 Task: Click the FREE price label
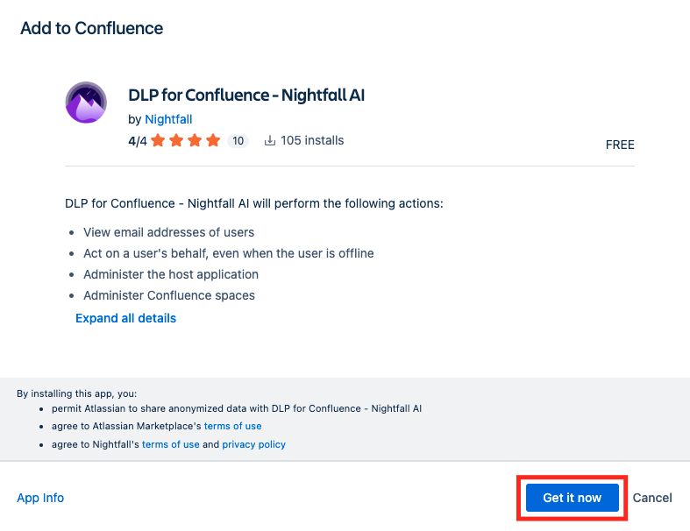[620, 145]
